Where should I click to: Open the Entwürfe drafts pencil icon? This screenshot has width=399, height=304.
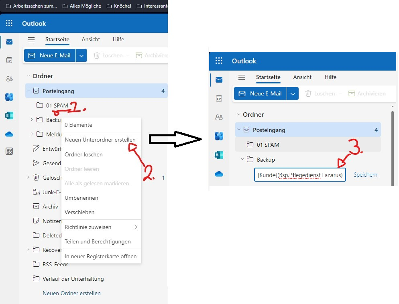coord(36,149)
